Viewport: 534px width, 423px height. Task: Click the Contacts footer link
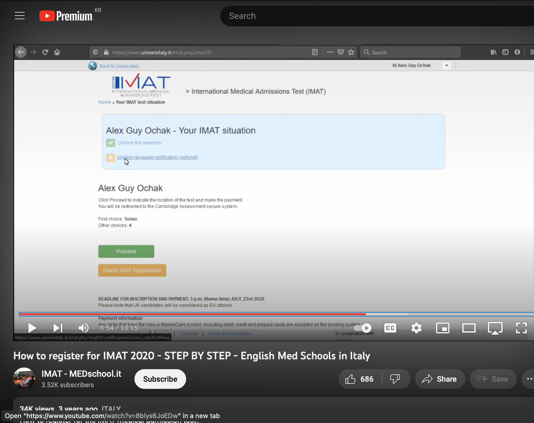[189, 334]
